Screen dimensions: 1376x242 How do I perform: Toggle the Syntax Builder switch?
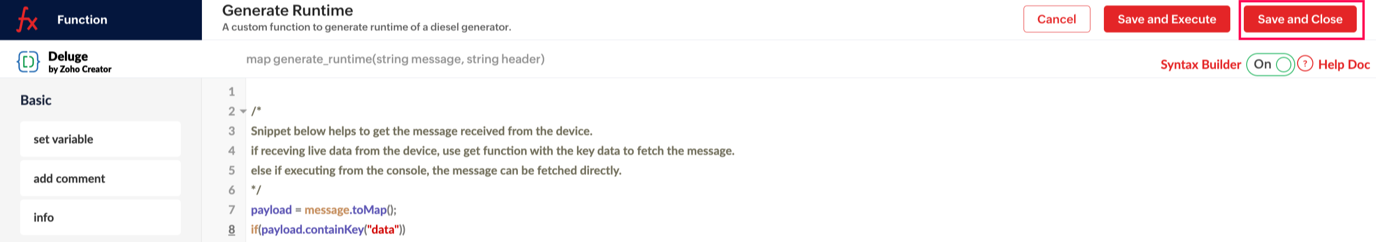coord(1270,64)
